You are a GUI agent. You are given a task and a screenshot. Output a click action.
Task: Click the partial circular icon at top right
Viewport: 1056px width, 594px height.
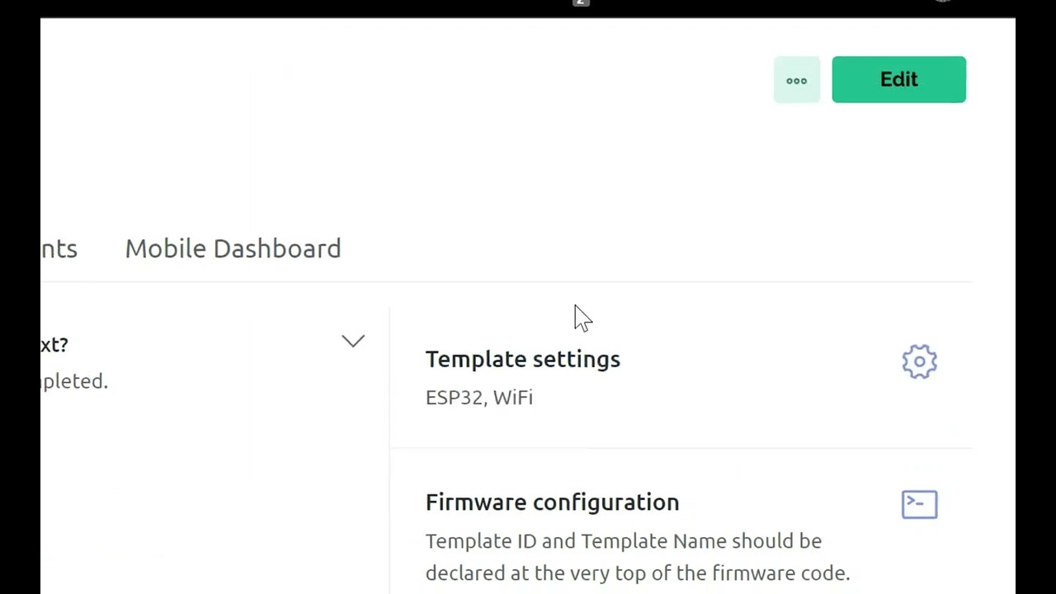click(942, 2)
